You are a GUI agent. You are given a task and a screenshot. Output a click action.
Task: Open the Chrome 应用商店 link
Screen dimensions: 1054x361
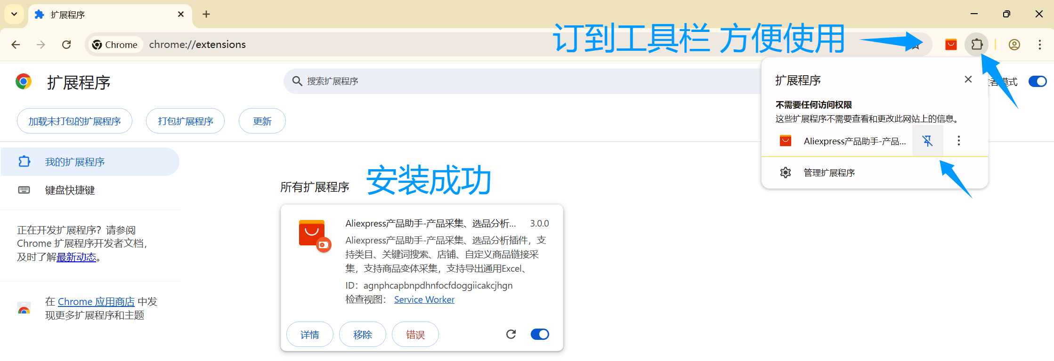click(96, 302)
